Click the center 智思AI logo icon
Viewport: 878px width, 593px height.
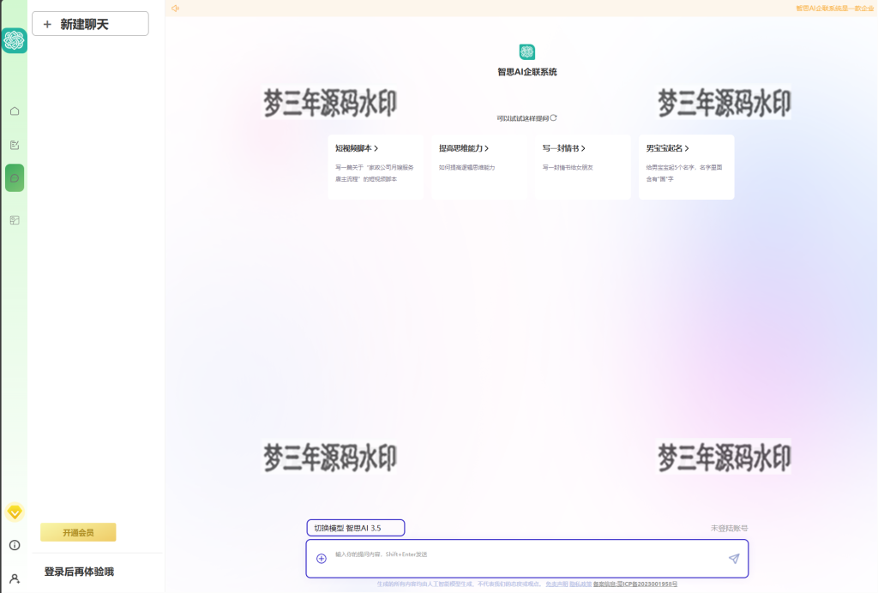pyautogui.click(x=527, y=52)
